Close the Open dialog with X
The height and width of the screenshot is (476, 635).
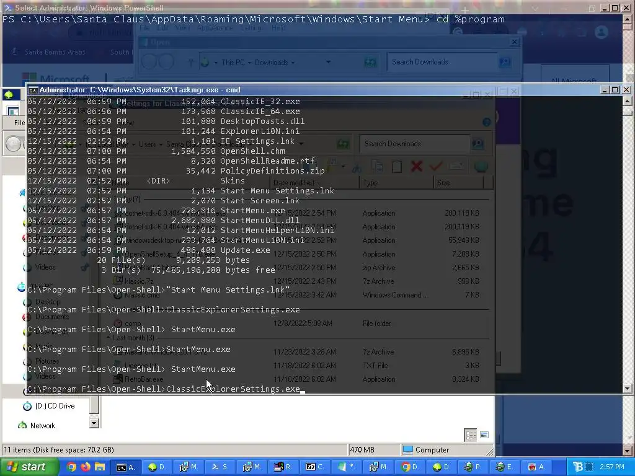click(514, 42)
